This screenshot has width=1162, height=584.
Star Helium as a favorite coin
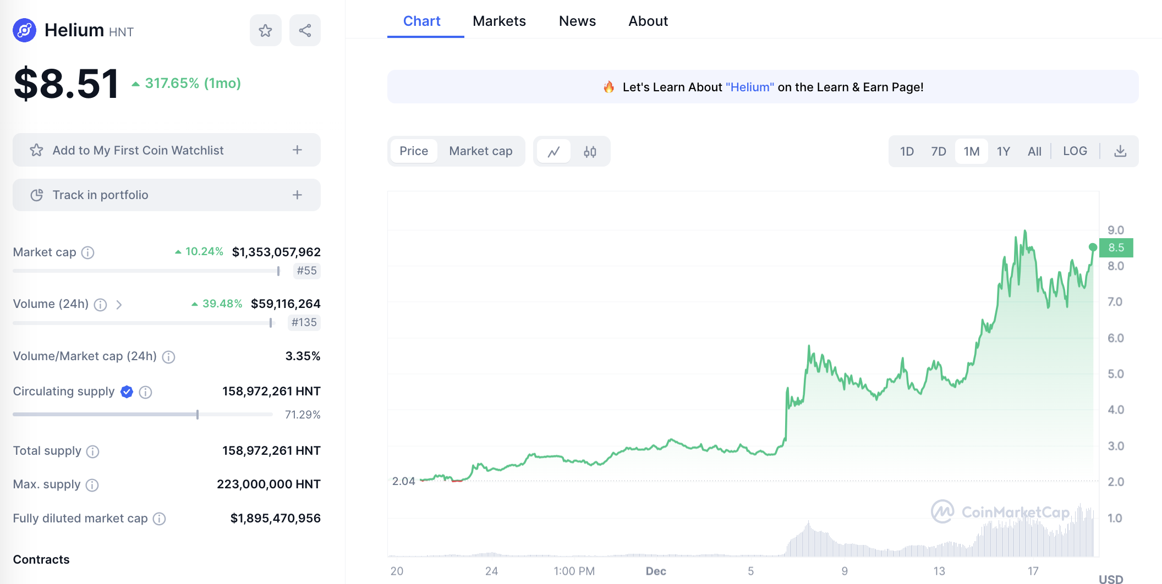[x=265, y=30]
